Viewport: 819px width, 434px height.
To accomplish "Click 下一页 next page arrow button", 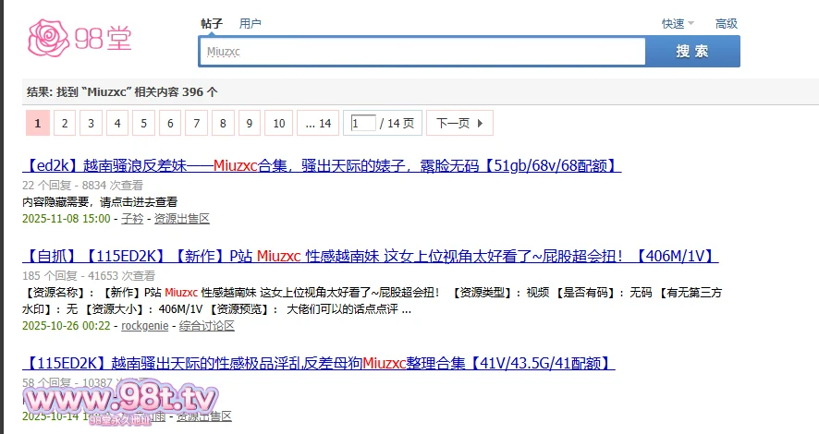I will 460,123.
